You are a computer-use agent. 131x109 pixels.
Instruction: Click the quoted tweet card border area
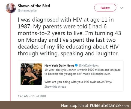71,76
